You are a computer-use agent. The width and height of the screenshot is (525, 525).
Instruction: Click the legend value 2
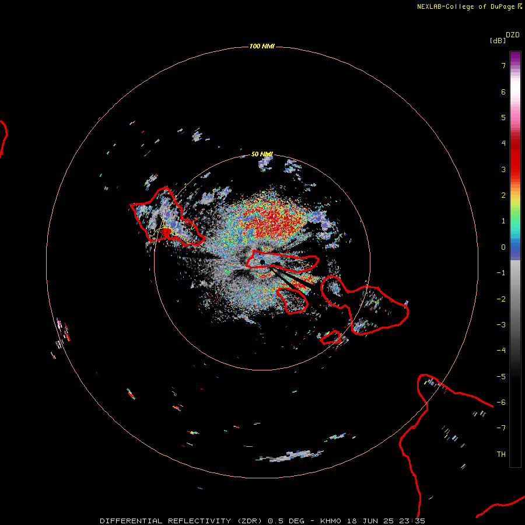[503, 195]
